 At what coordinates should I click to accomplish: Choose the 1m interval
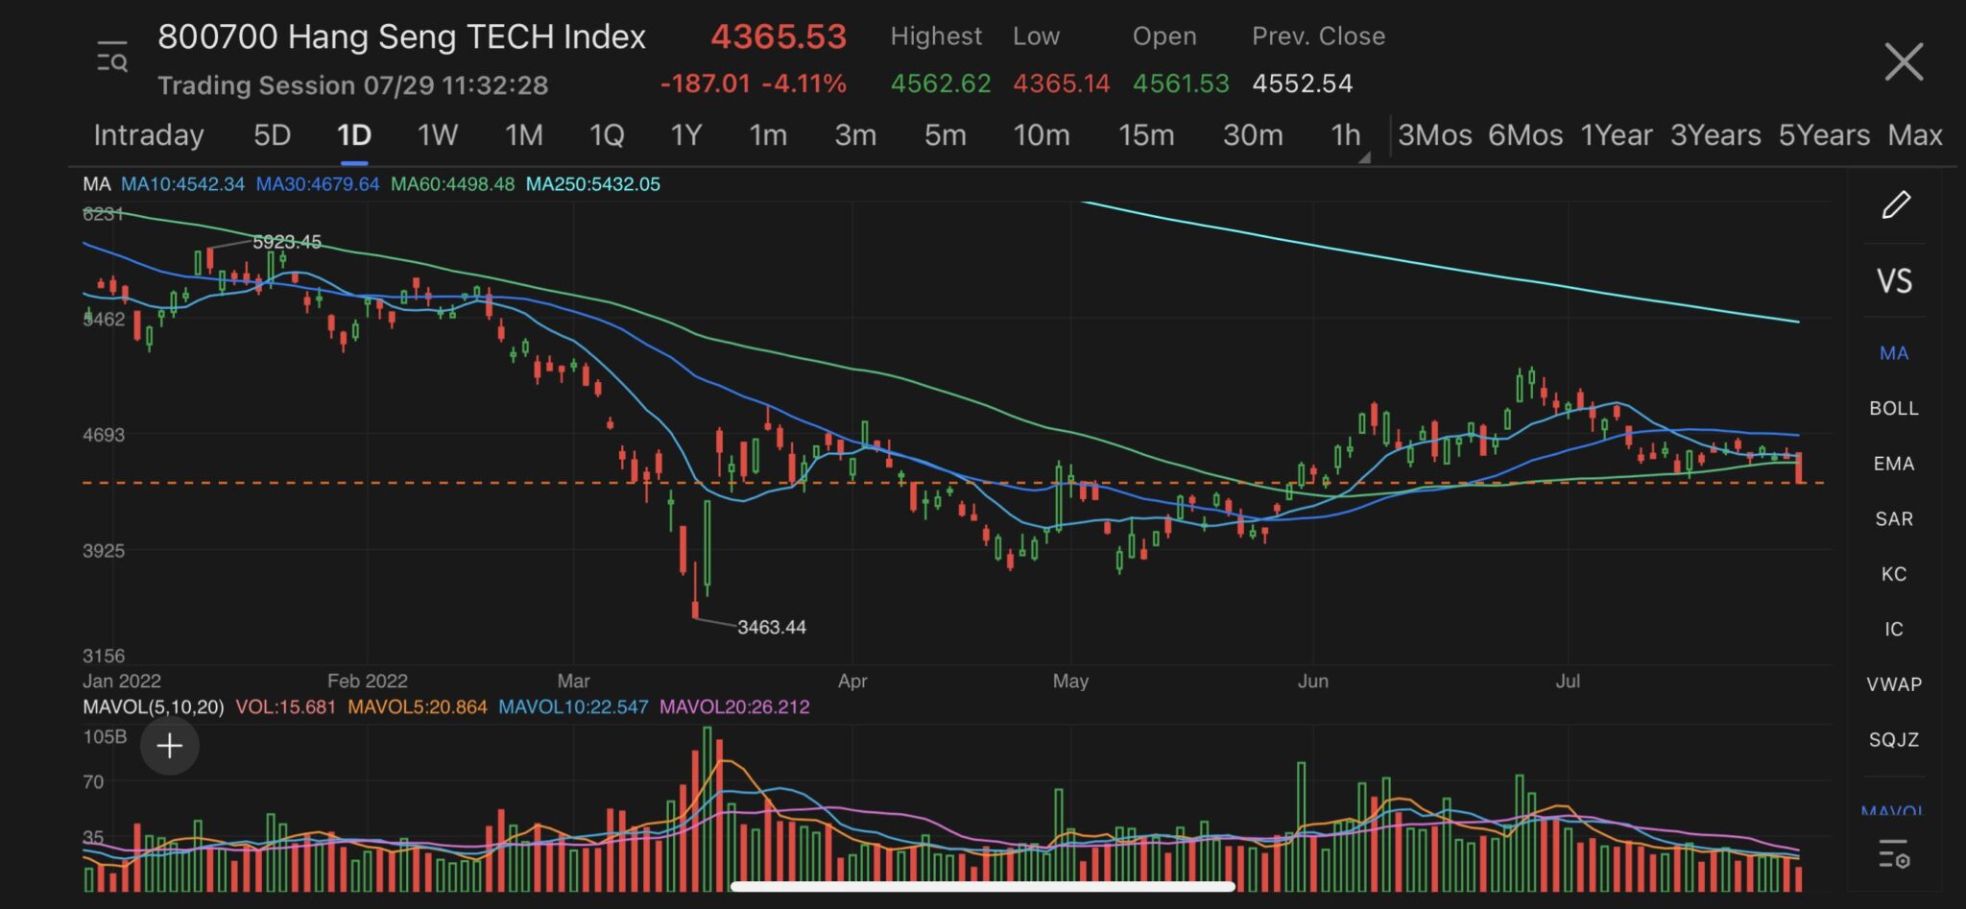(x=768, y=135)
